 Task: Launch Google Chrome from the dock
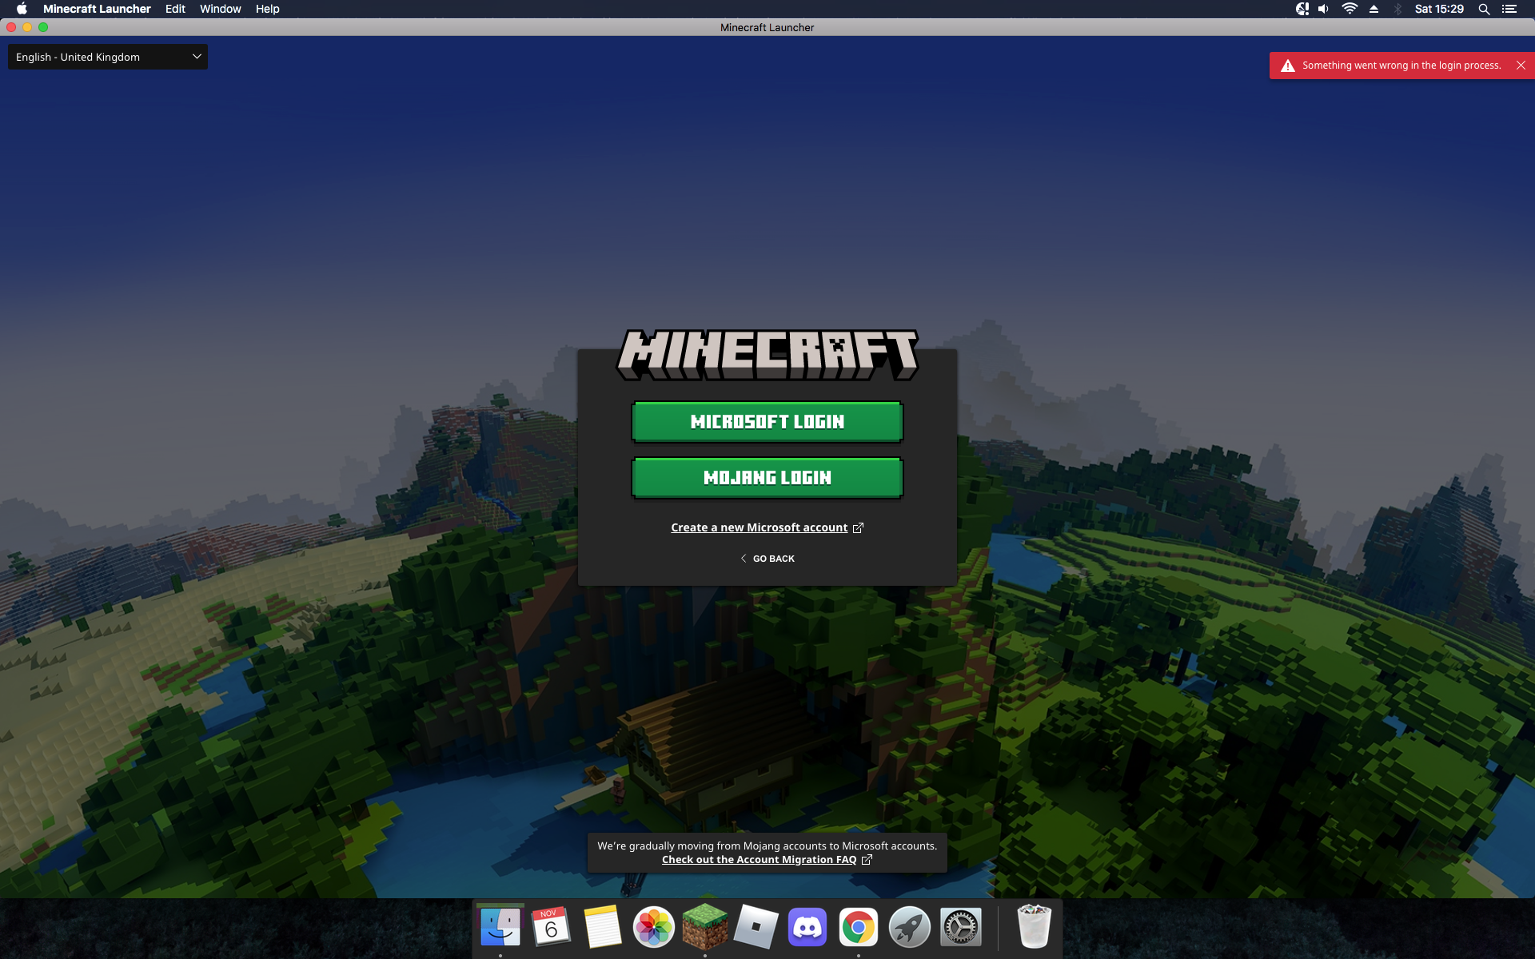pos(858,927)
